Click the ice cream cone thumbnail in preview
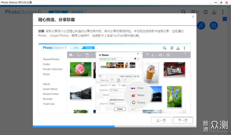Screen dimensions: 231x135 pyautogui.click(x=151, y=72)
